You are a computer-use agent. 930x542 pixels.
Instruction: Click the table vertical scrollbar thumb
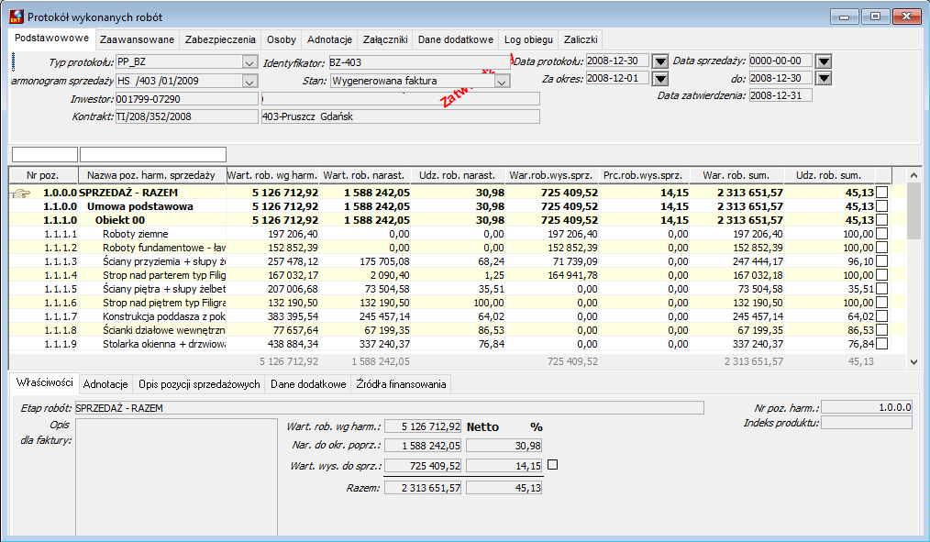(913, 212)
